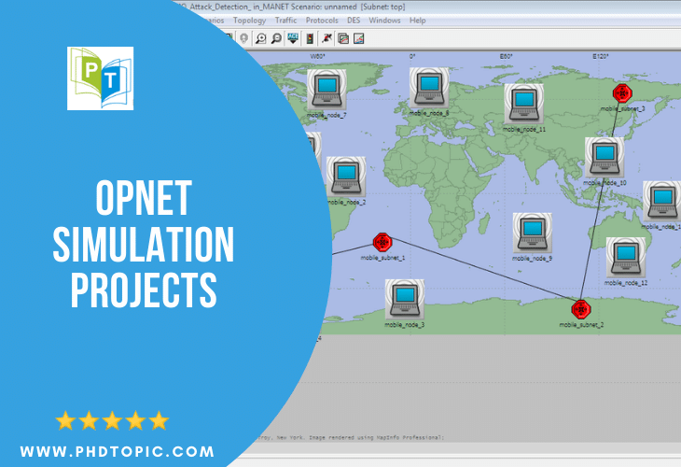Click the E120° longitude label
Screen dimensions: 681x467
(x=601, y=56)
